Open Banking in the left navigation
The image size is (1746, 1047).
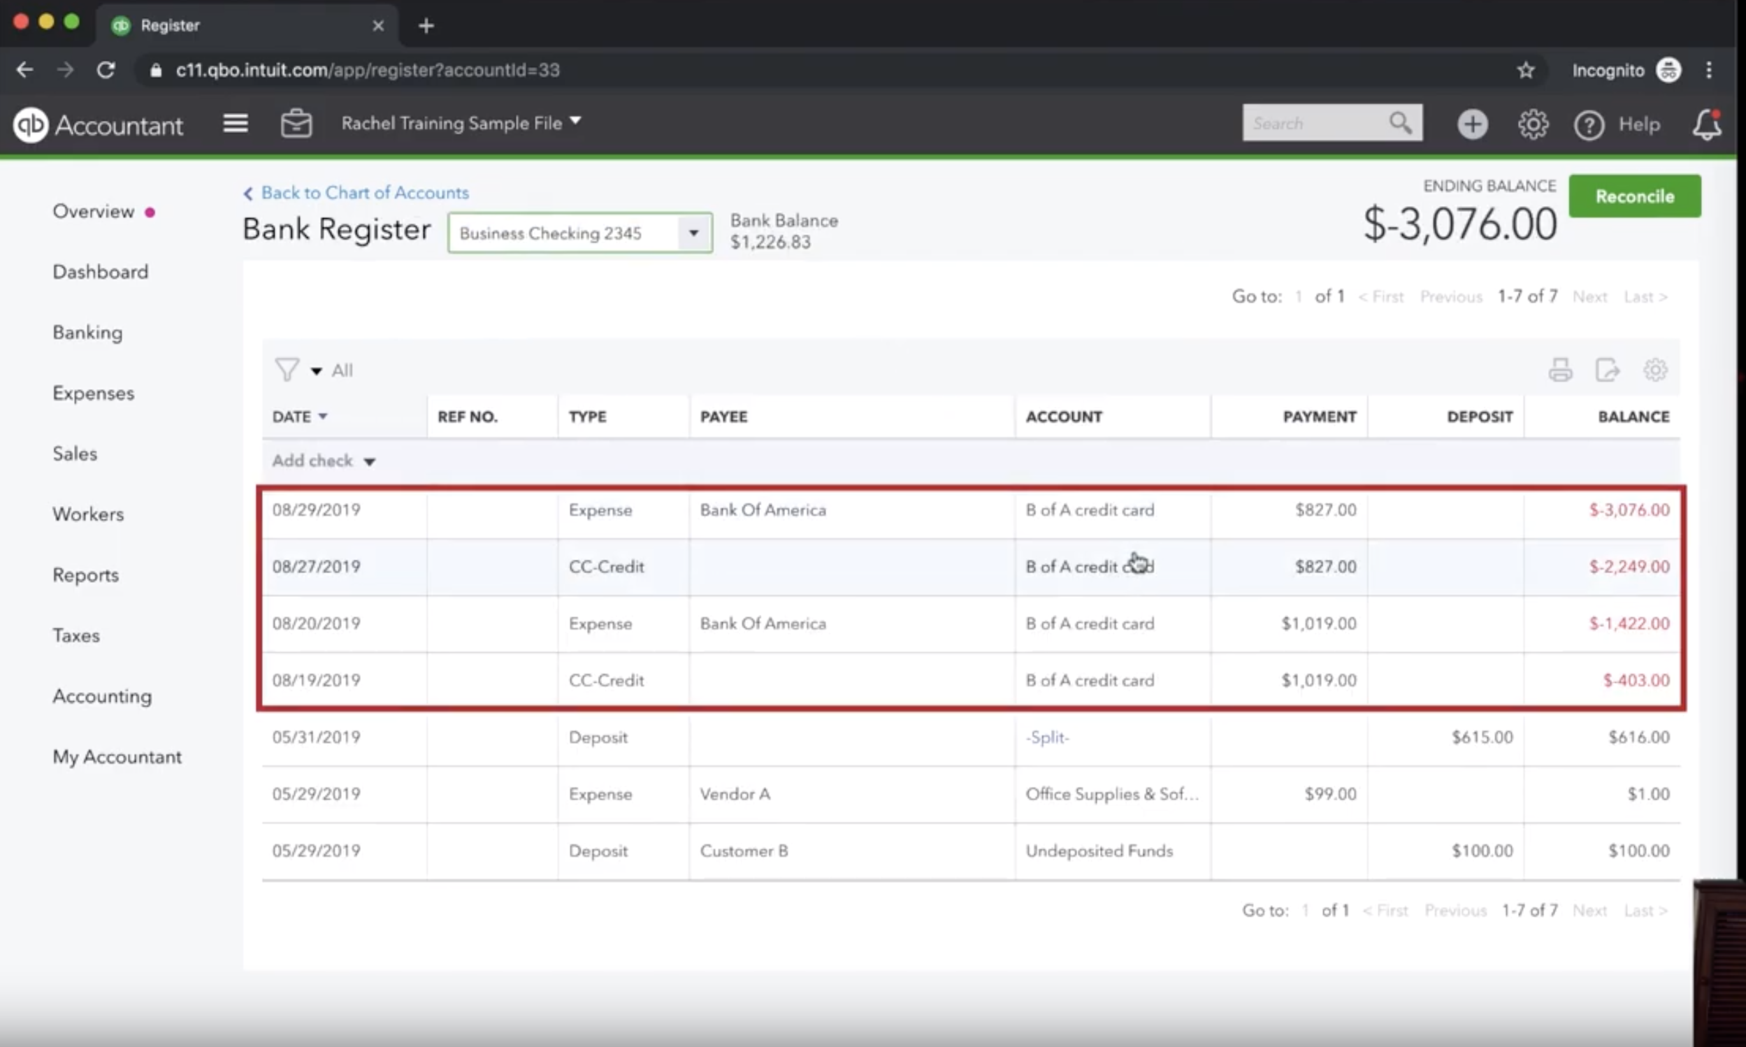point(87,332)
